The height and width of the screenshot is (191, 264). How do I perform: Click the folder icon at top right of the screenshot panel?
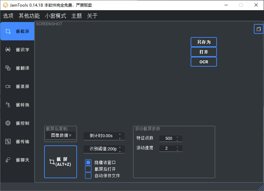tap(259, 29)
